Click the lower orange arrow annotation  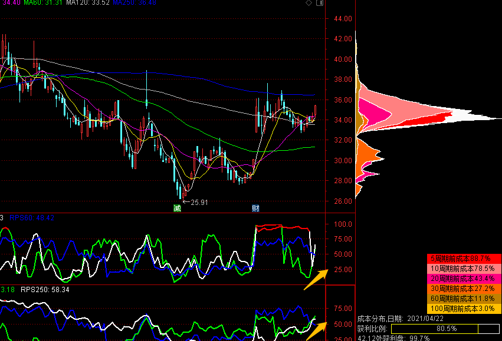(x=314, y=332)
